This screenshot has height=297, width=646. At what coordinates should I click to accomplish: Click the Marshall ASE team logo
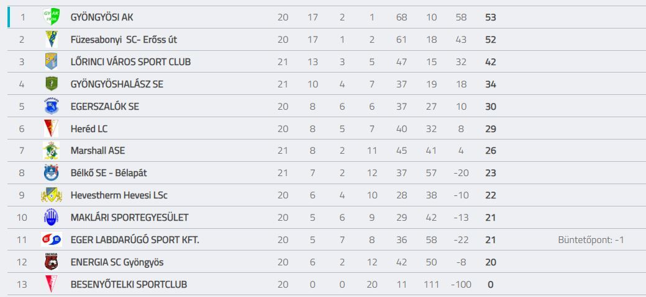[x=52, y=151]
